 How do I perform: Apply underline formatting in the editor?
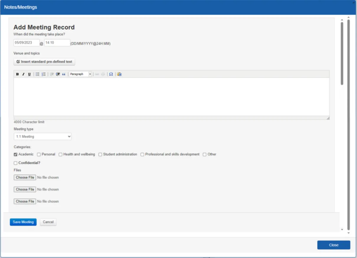pyautogui.click(x=29, y=74)
